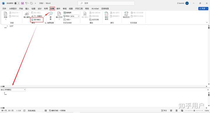Click the Redo icon in title bar
210x113 pixels.
(x=32, y=3)
